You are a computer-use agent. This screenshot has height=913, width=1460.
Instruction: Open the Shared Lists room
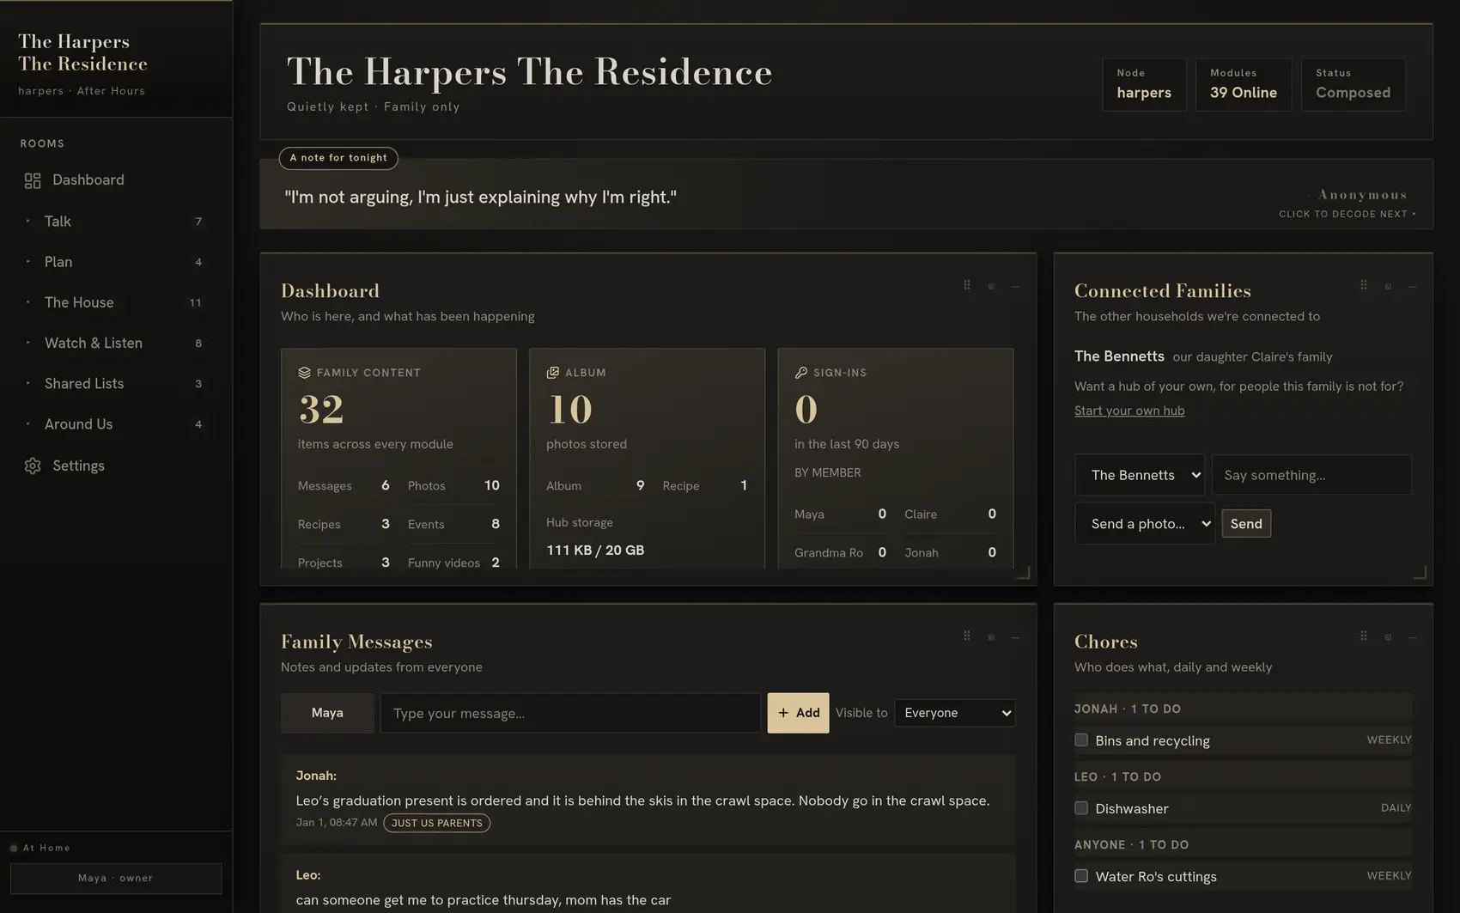pyautogui.click(x=116, y=384)
